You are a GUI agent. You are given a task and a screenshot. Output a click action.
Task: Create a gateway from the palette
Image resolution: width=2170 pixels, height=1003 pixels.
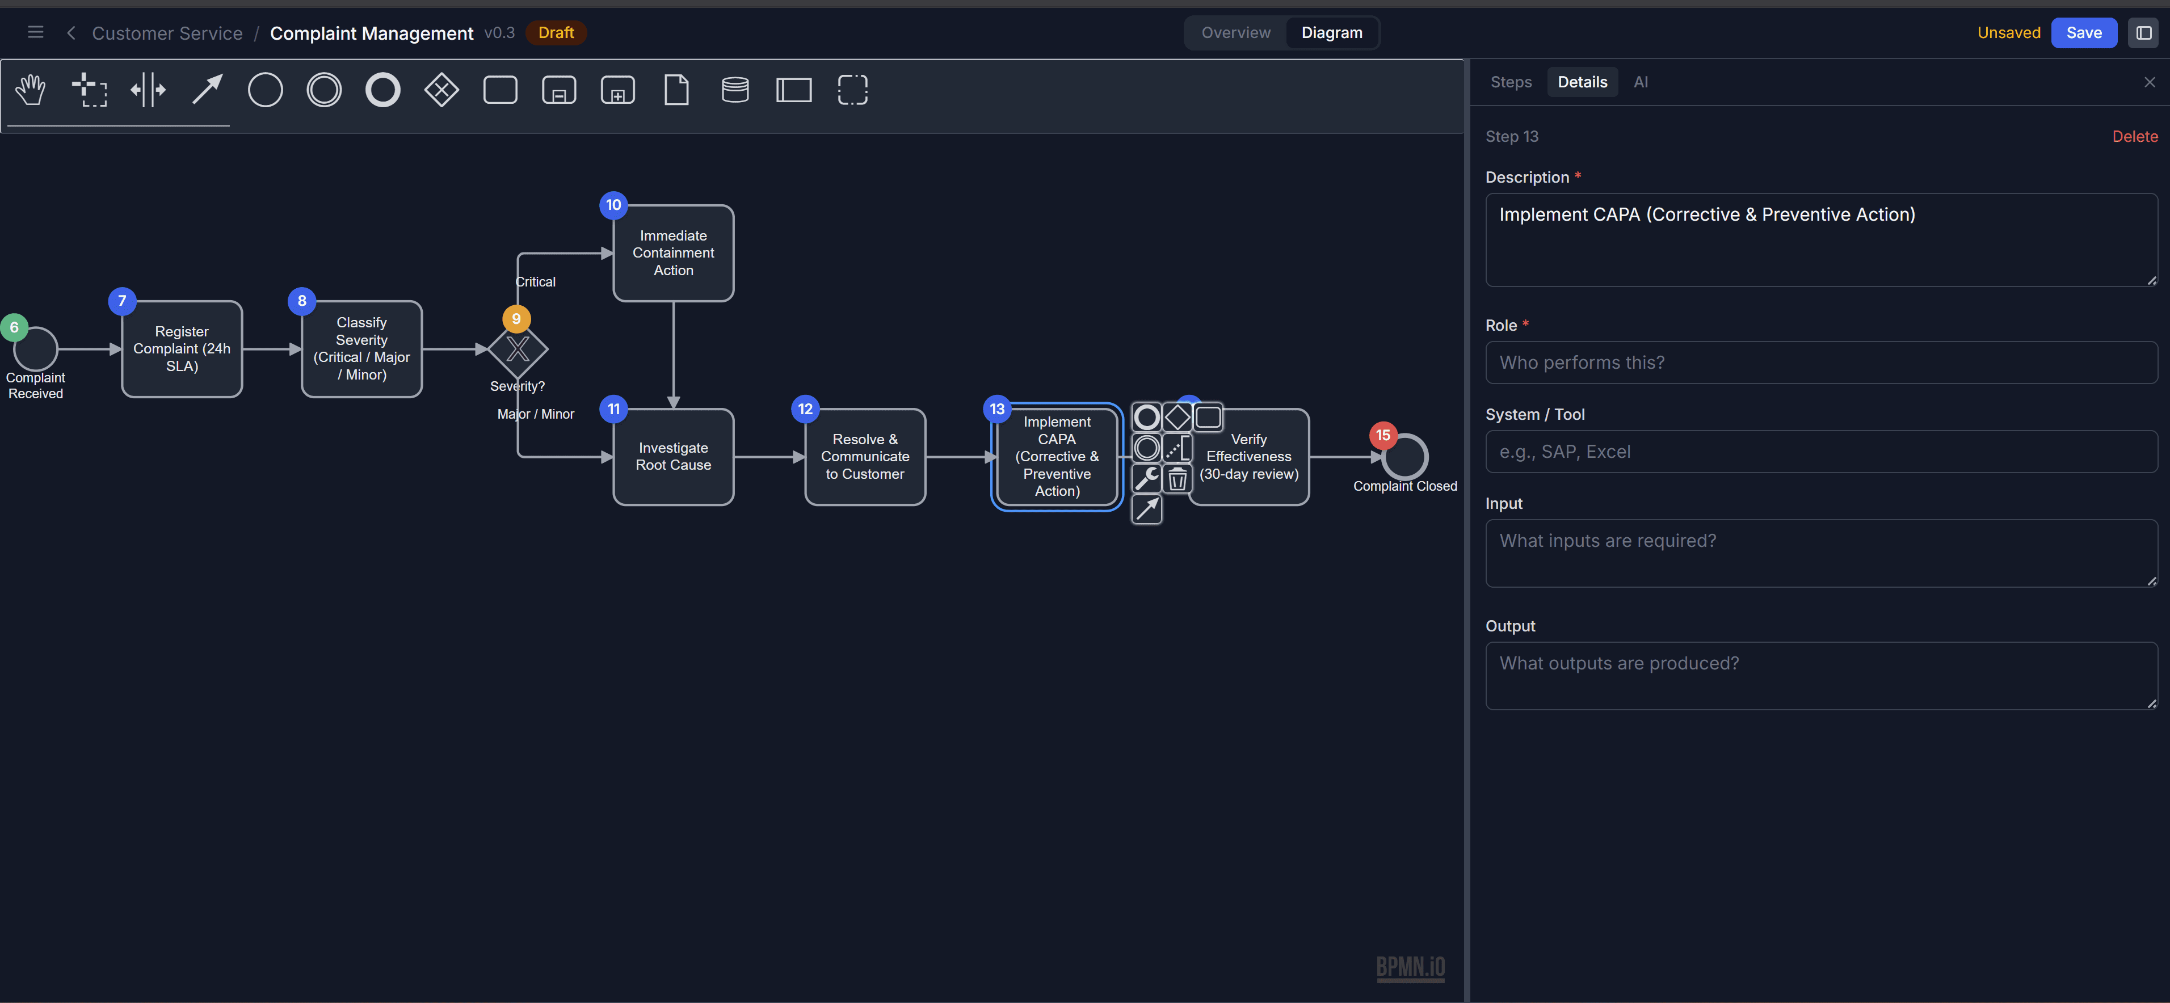click(x=440, y=89)
